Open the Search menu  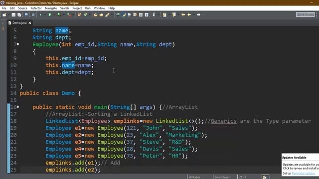(64, 8)
